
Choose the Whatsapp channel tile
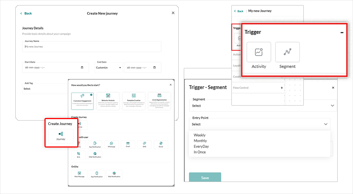(112, 145)
